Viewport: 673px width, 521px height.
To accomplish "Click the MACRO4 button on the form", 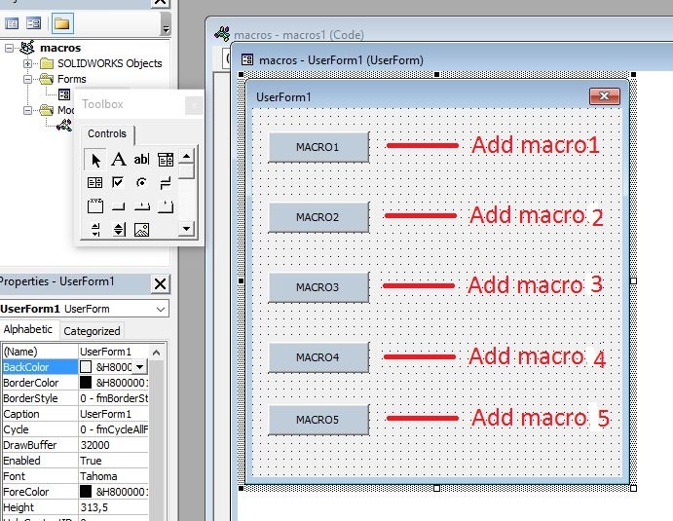I will click(x=318, y=357).
